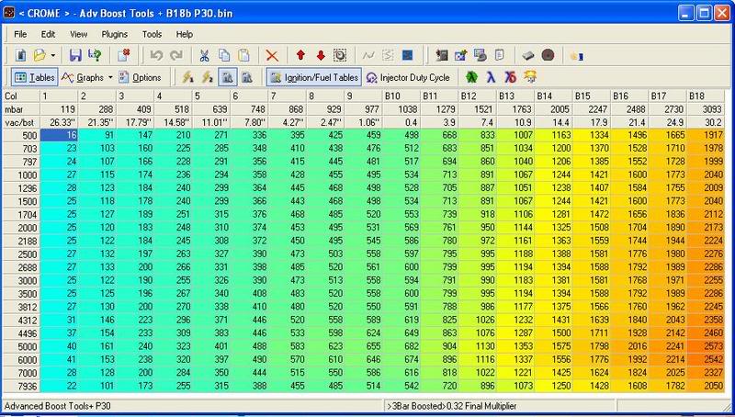This screenshot has width=735, height=417.
Task: Save the file with floppy icon
Action: pyautogui.click(x=75, y=55)
